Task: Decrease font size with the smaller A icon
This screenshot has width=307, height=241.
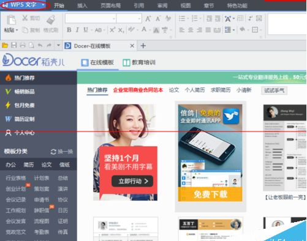Action: (x=158, y=19)
